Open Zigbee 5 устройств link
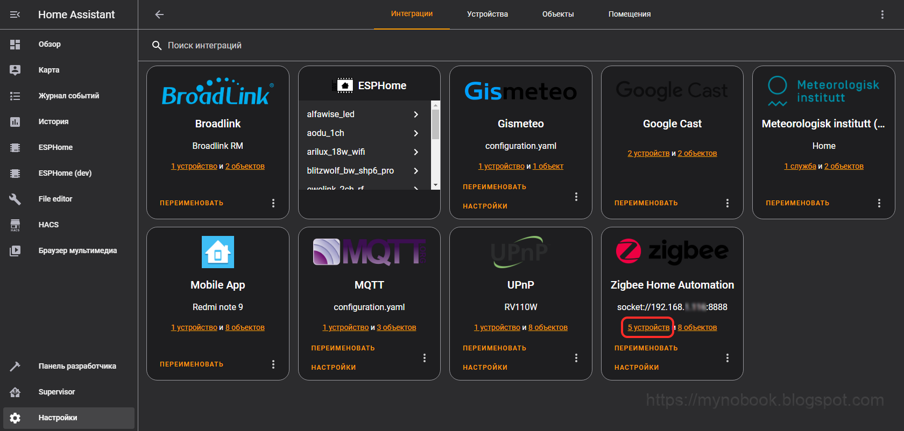 coord(648,327)
